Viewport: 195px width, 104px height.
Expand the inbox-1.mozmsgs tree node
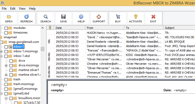click(x=1, y=51)
